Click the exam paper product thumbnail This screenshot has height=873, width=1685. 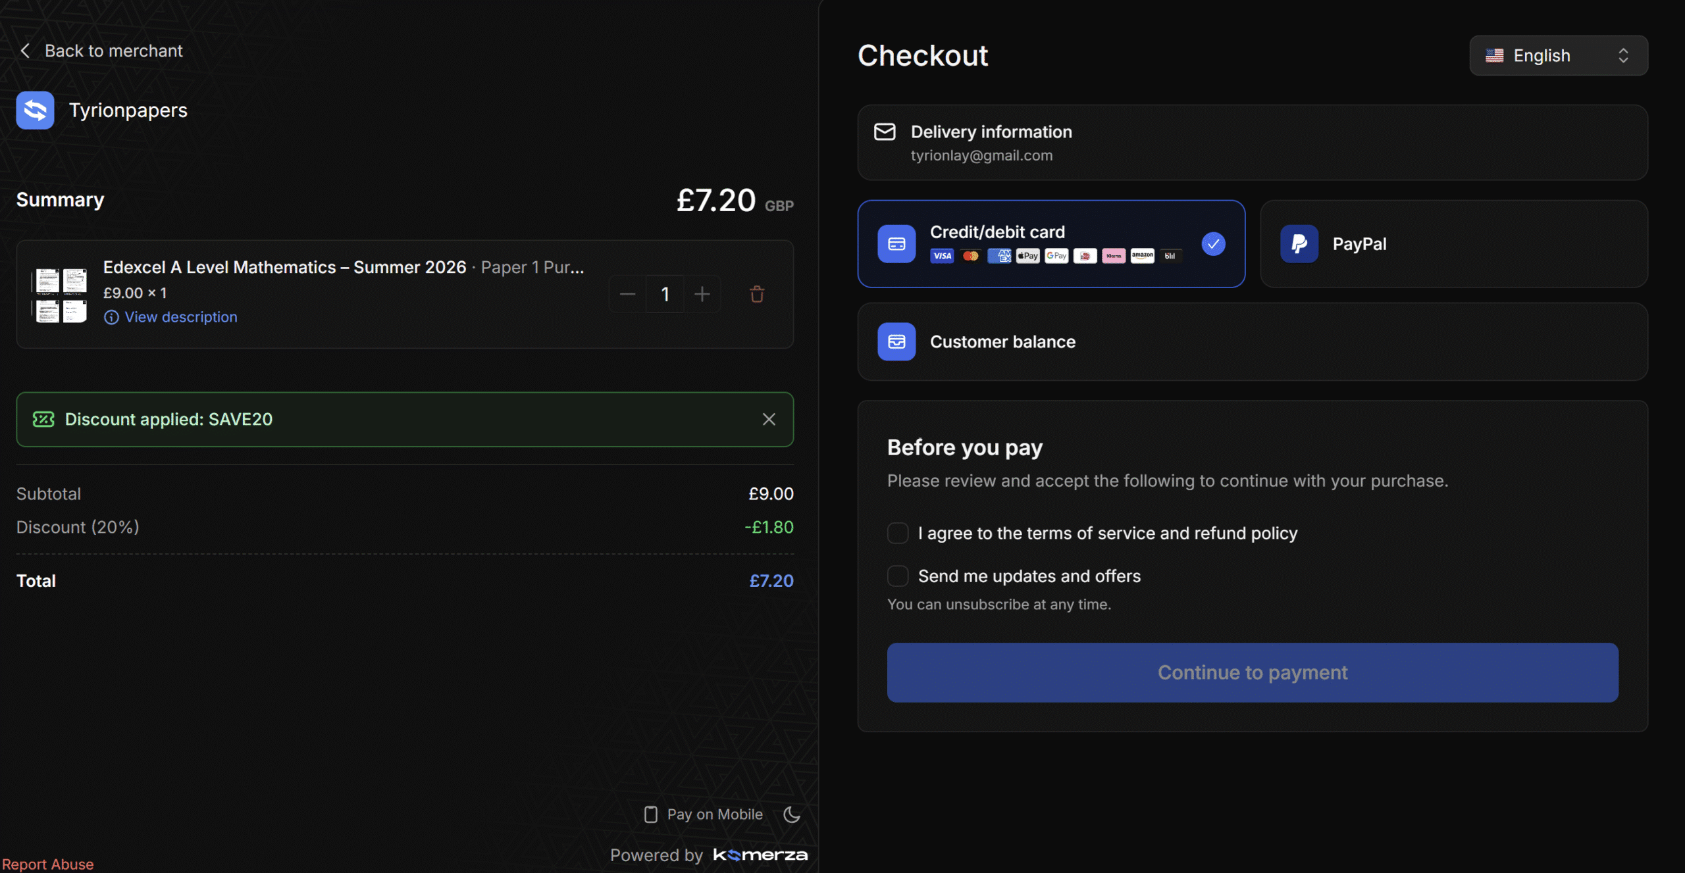61,295
